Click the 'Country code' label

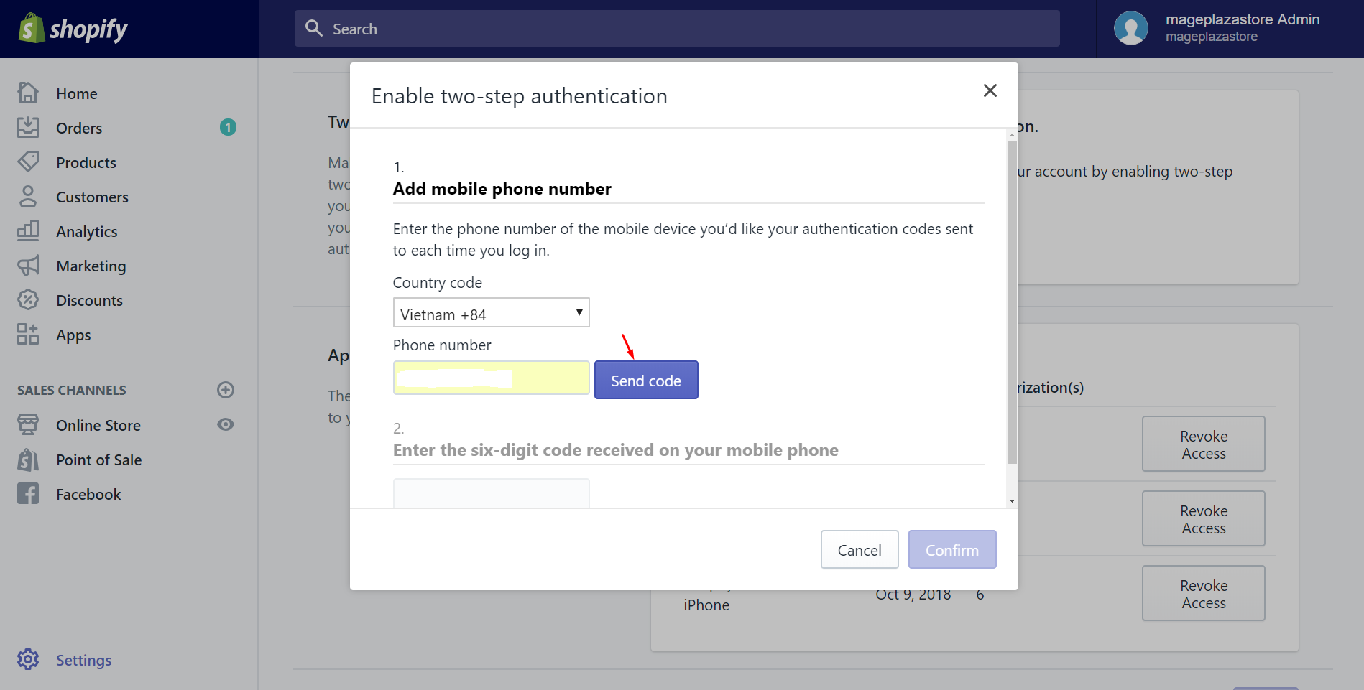tap(438, 282)
